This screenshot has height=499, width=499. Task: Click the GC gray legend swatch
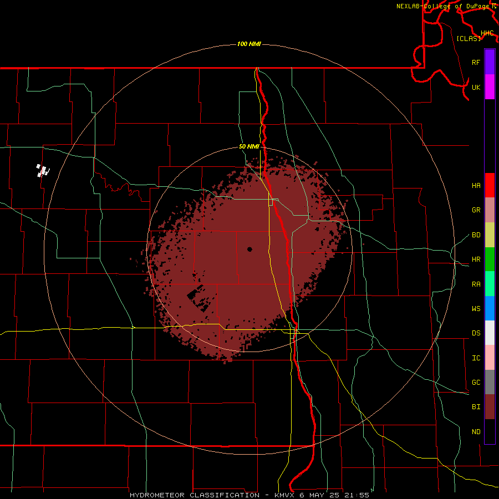tap(490, 382)
